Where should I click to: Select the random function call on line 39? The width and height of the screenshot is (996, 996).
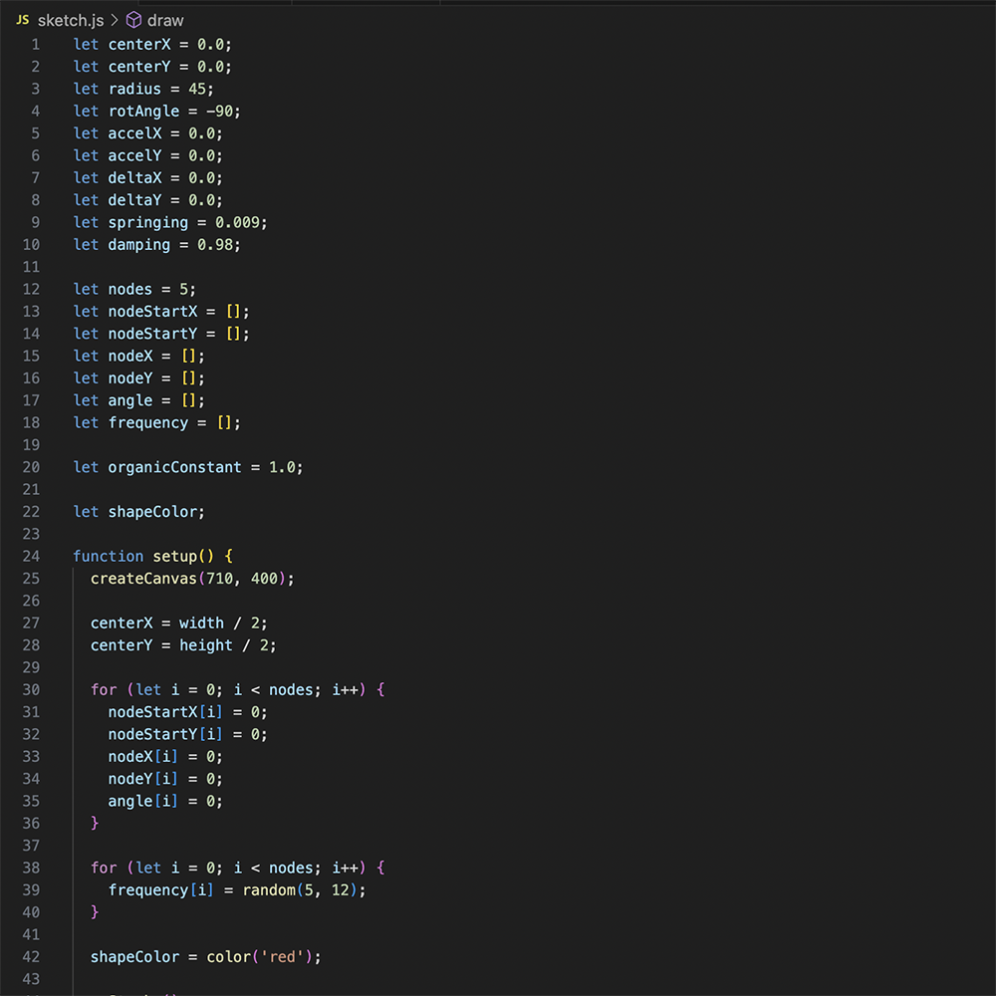[269, 889]
